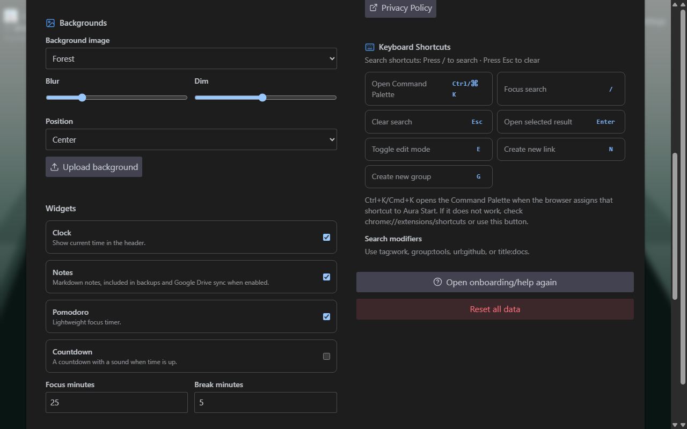Click the Focus minutes input field
This screenshot has width=687, height=429.
pyautogui.click(x=116, y=402)
